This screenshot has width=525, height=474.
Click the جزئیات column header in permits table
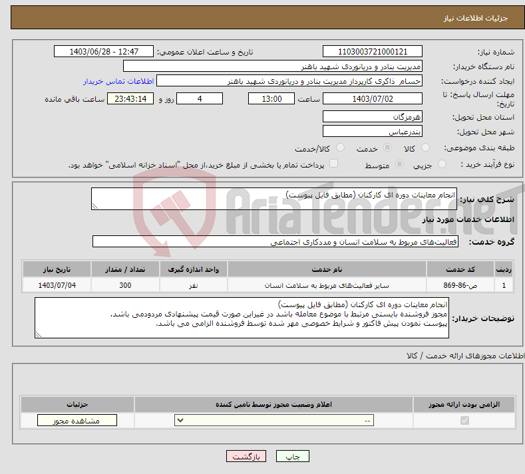(x=77, y=404)
